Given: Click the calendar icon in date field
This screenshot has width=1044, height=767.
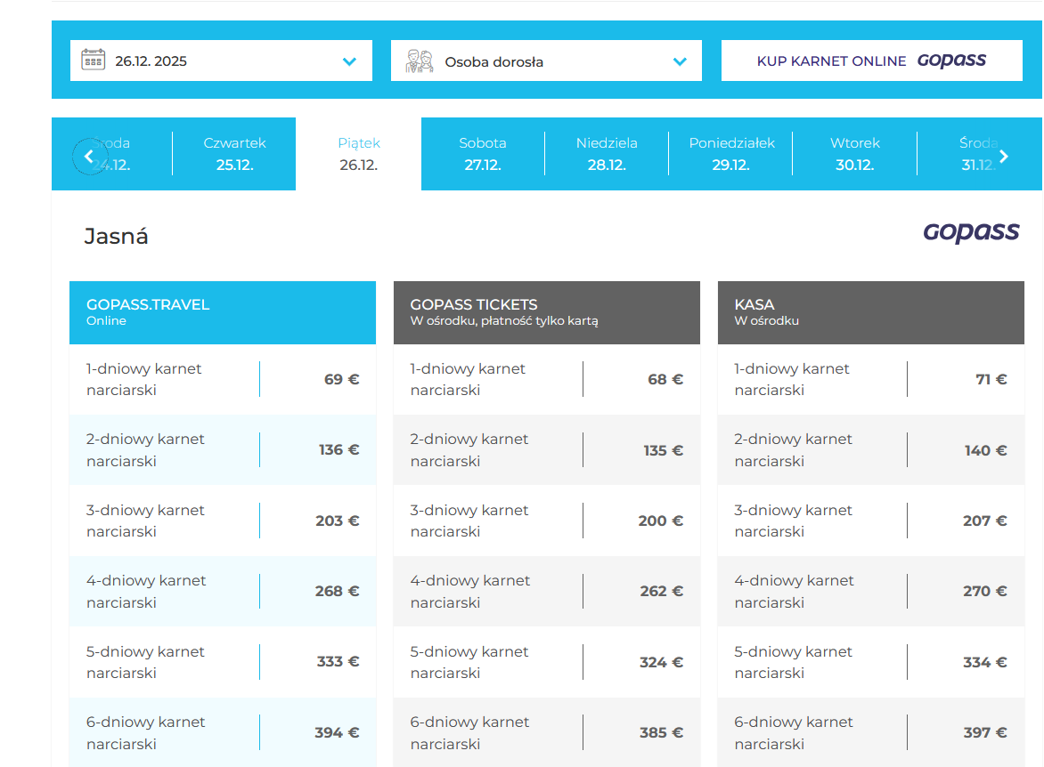Looking at the screenshot, I should coord(93,61).
